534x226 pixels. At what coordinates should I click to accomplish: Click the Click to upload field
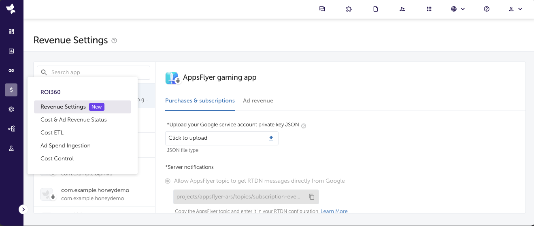click(222, 138)
